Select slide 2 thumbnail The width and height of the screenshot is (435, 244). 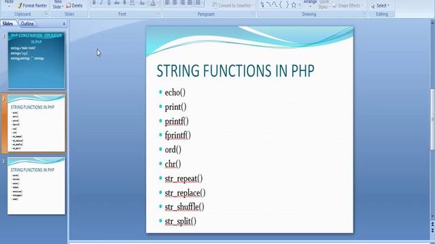coord(36,123)
